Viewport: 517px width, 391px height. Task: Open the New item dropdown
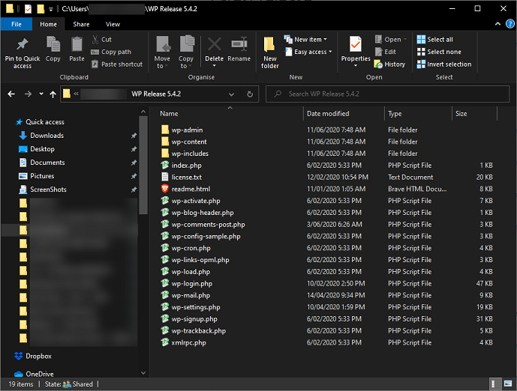[305, 40]
